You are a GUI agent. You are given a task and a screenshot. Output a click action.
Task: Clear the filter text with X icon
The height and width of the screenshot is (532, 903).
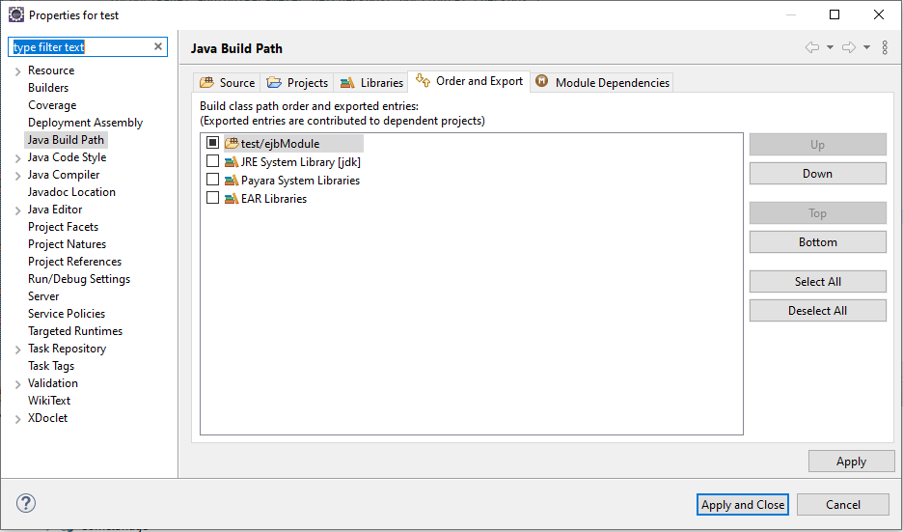point(158,46)
